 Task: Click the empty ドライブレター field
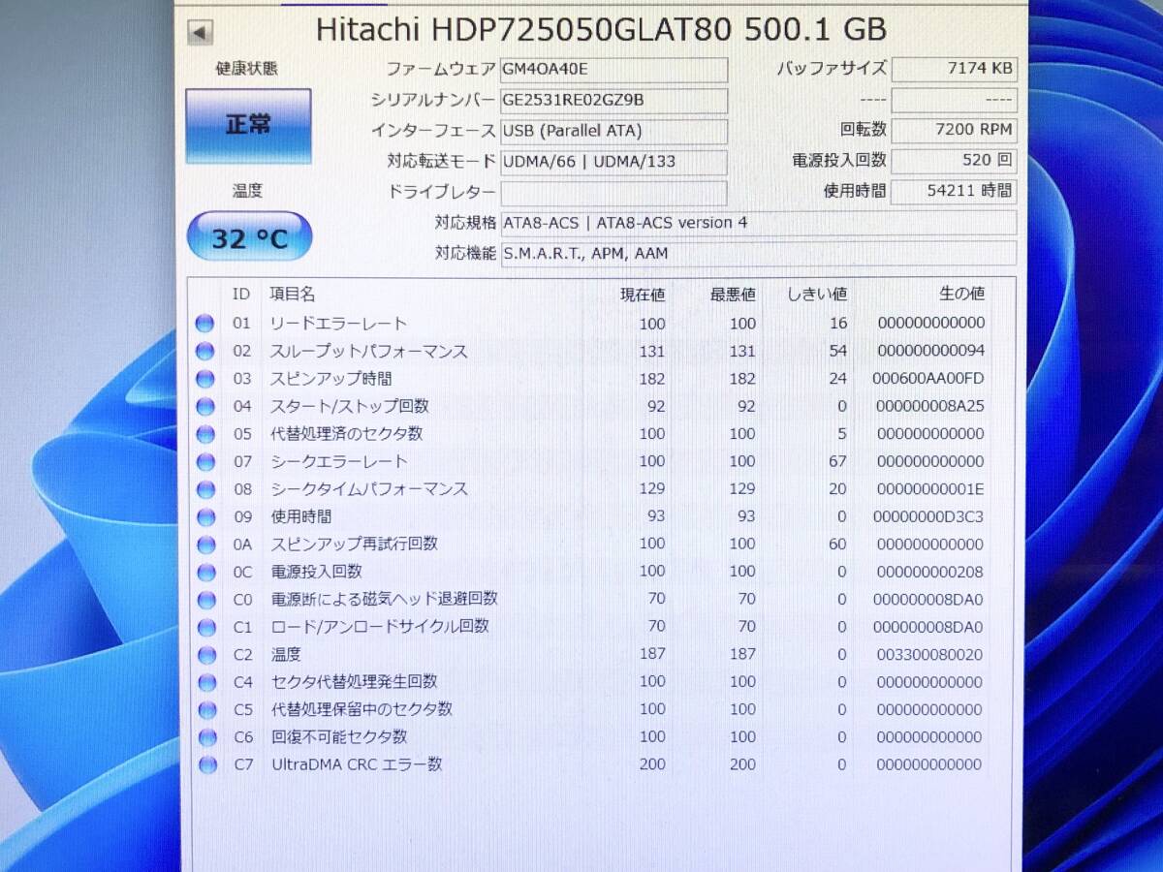pos(613,193)
